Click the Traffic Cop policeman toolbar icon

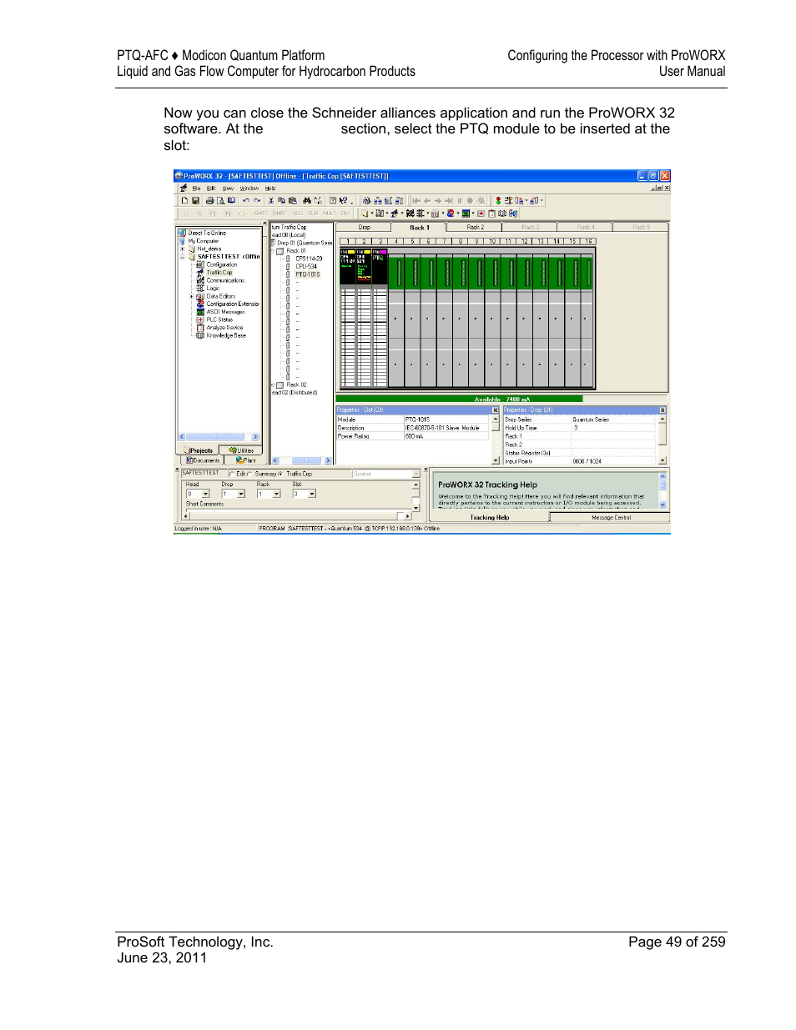pos(394,213)
